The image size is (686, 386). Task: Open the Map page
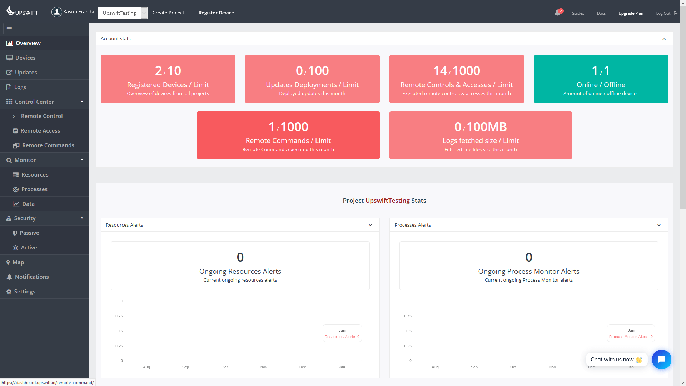(45, 262)
